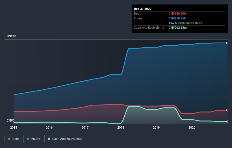Screen dimensions: 232x148
Task: Click the CN¥1b y-axis label
Action: click(11, 36)
